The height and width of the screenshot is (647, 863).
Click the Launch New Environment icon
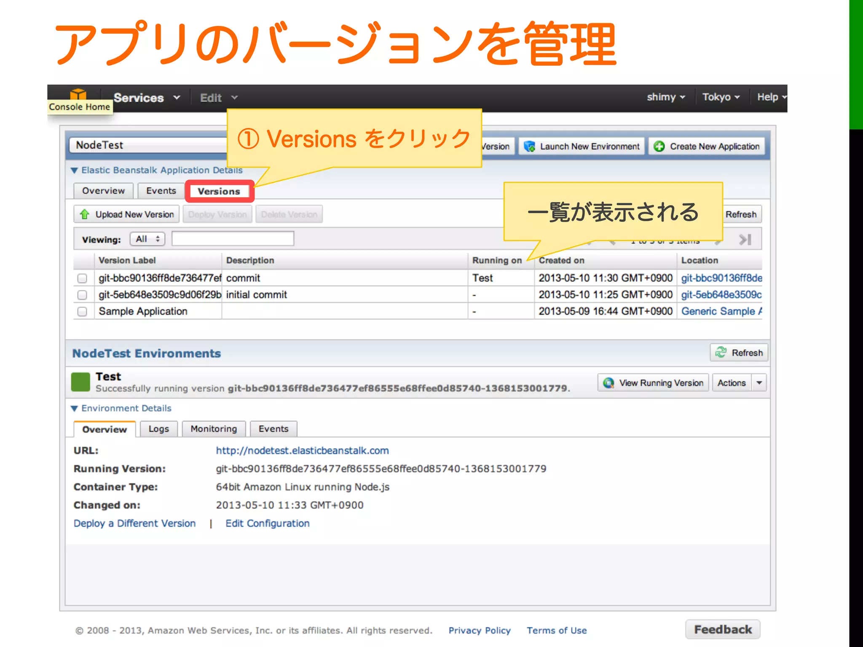pyautogui.click(x=529, y=147)
